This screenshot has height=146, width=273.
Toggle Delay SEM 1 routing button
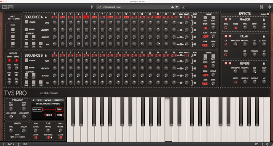pos(226,36)
